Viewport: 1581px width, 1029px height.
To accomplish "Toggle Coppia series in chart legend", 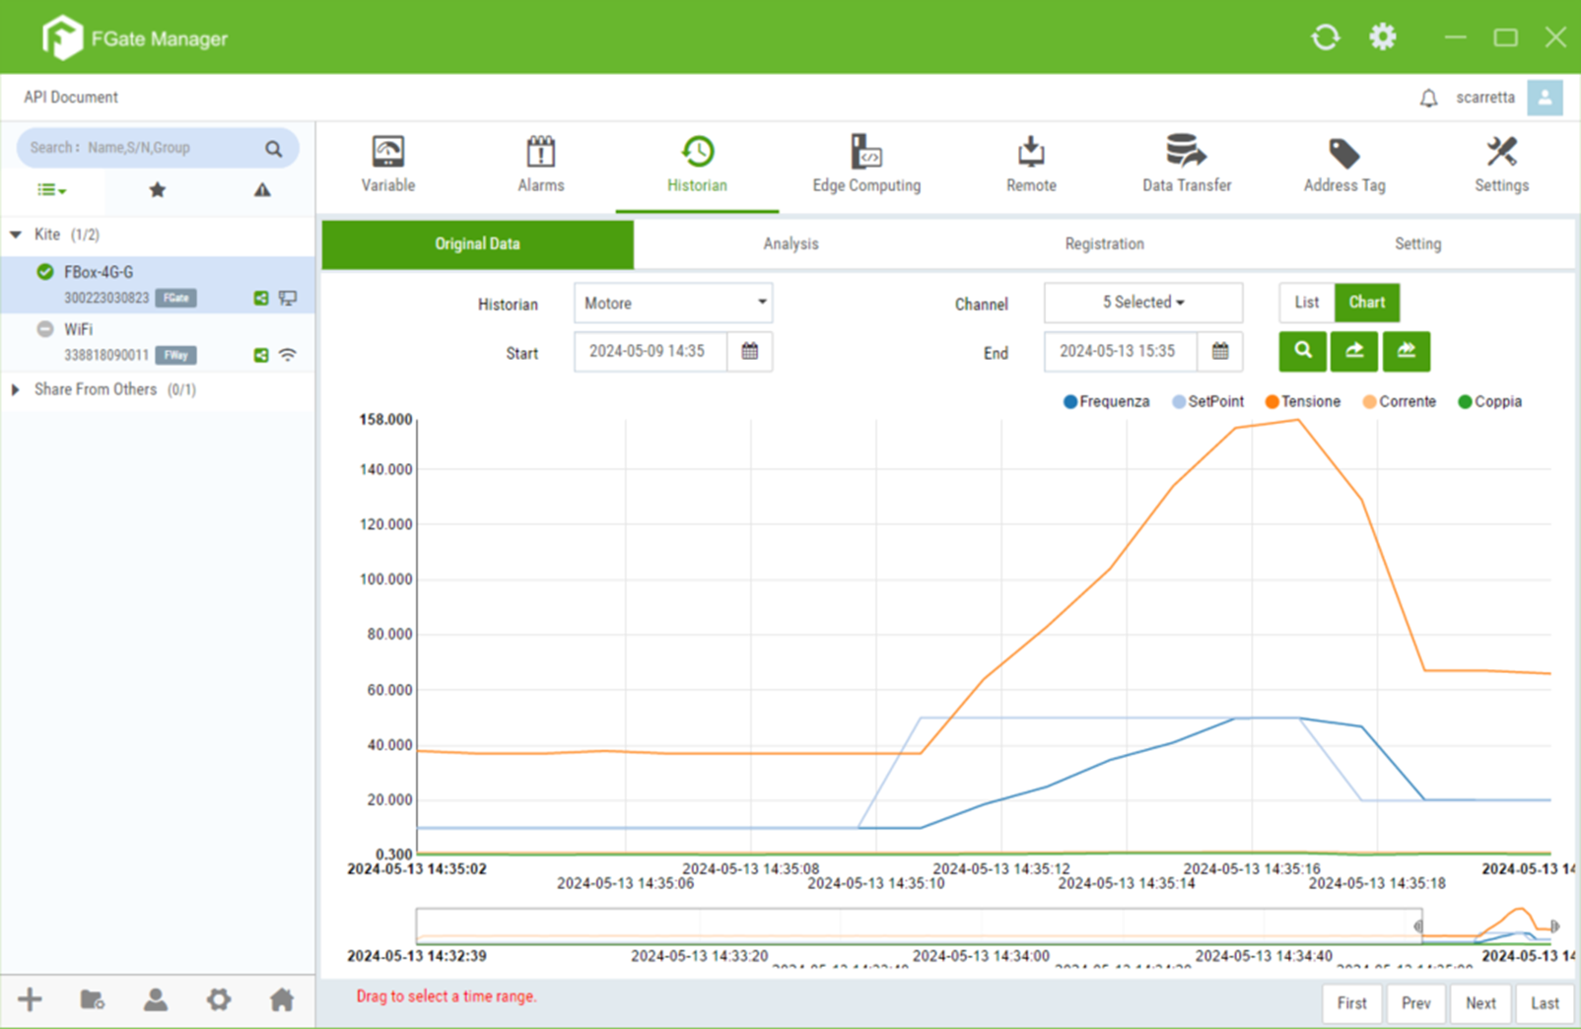I will [x=1489, y=401].
